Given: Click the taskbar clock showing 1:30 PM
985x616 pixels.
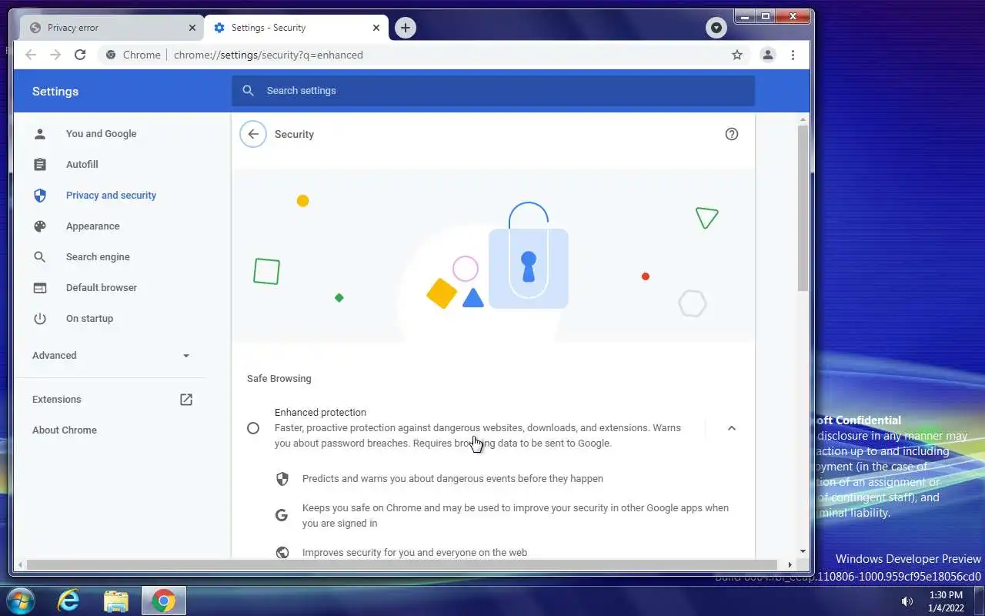Looking at the screenshot, I should pos(946,601).
